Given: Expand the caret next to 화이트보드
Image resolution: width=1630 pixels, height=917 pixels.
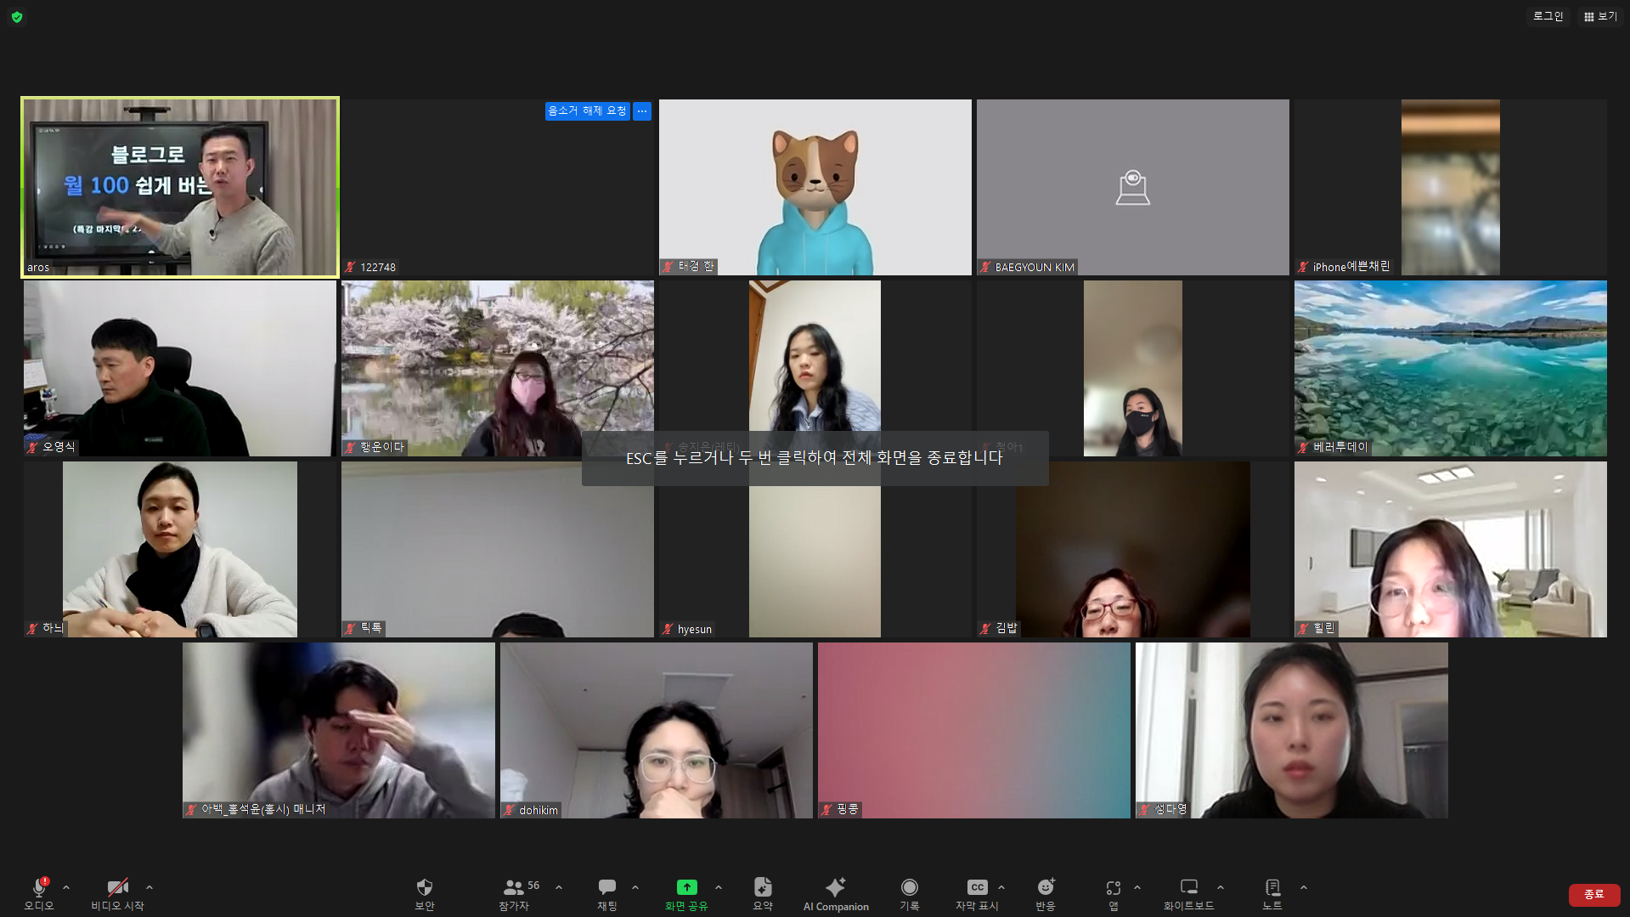Looking at the screenshot, I should [x=1221, y=887].
